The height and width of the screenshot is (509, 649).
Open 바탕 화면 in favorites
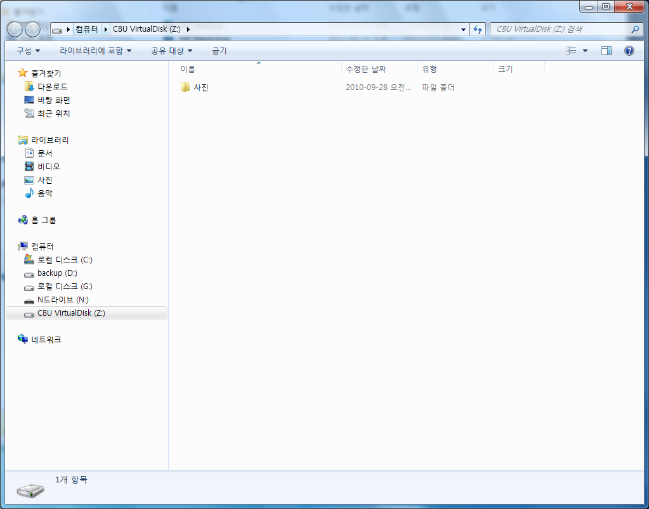coord(54,100)
